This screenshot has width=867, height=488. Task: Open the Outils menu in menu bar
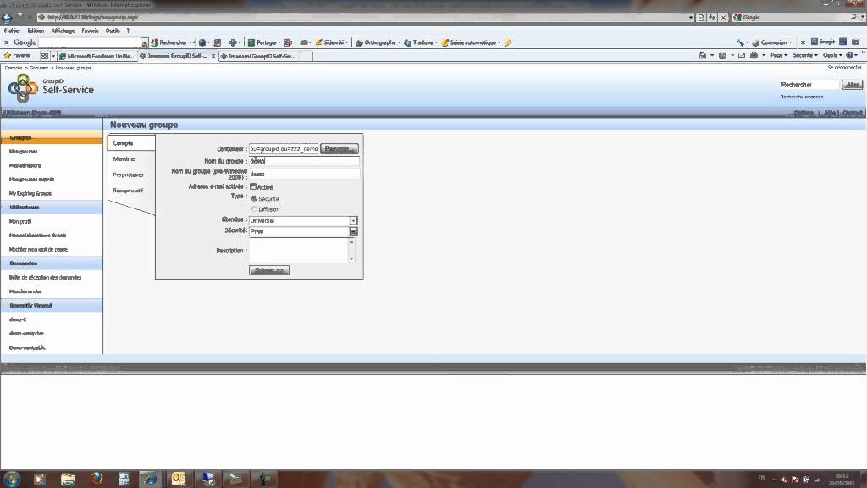tap(113, 30)
